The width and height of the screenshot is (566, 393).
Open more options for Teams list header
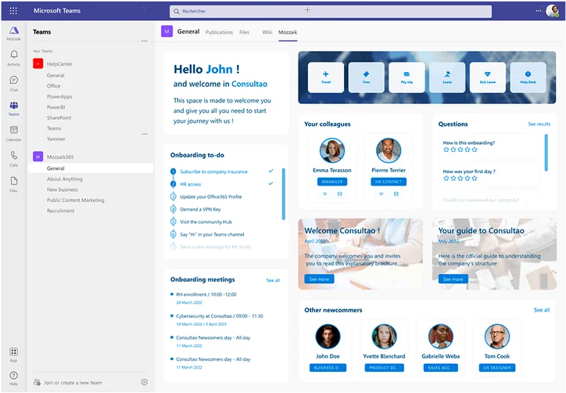click(x=145, y=41)
